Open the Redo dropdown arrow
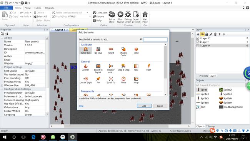 (x=30, y=17)
